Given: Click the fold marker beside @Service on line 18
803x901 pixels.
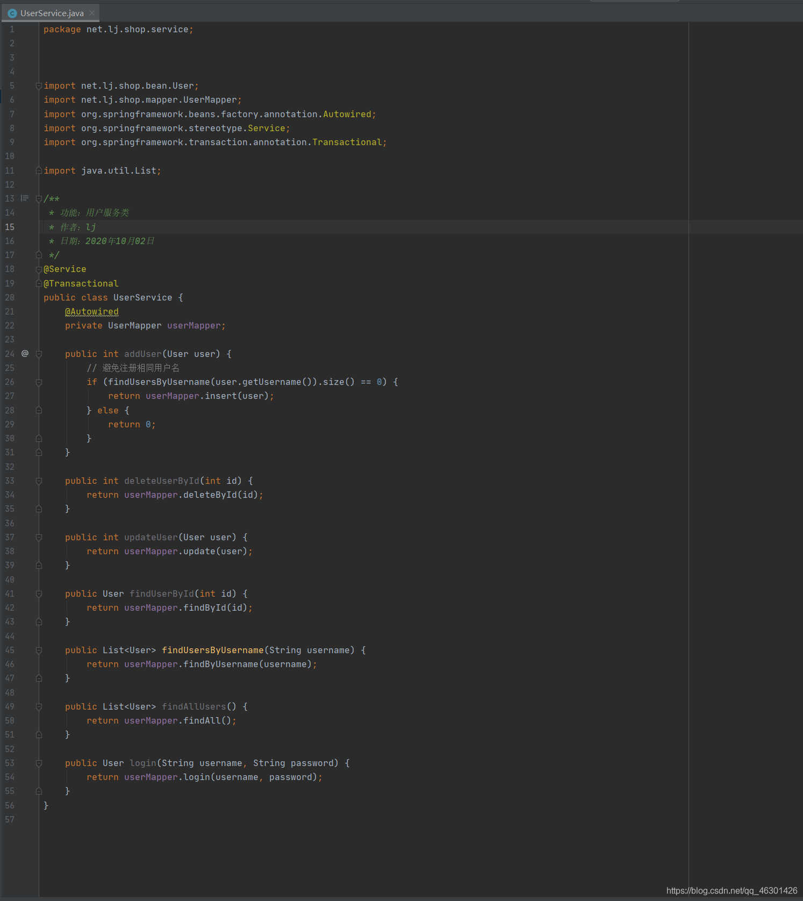Looking at the screenshot, I should [x=39, y=269].
